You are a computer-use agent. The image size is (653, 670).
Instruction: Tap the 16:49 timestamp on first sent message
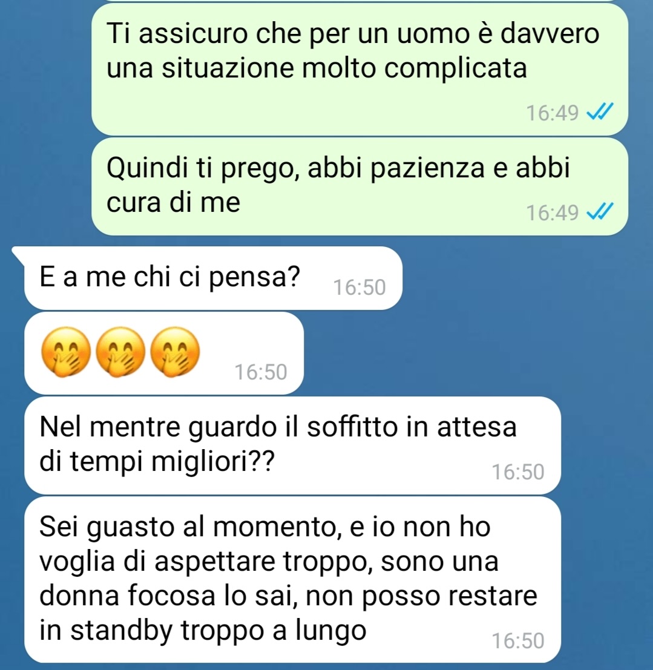[552, 113]
